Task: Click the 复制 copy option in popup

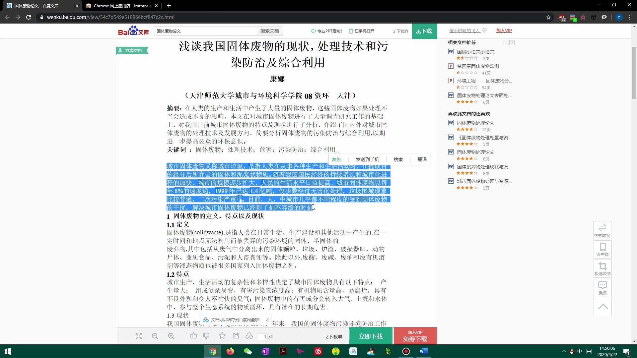Action: point(337,159)
